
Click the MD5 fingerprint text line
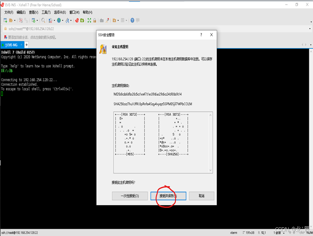coord(147,94)
